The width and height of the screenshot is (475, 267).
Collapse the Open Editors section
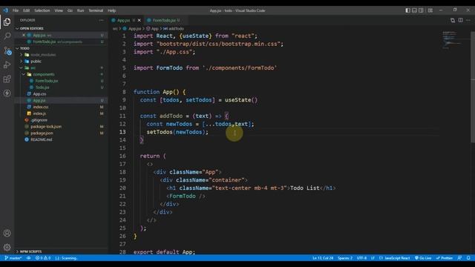pos(31,28)
